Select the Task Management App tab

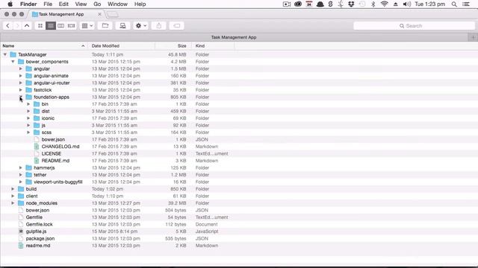point(61,14)
